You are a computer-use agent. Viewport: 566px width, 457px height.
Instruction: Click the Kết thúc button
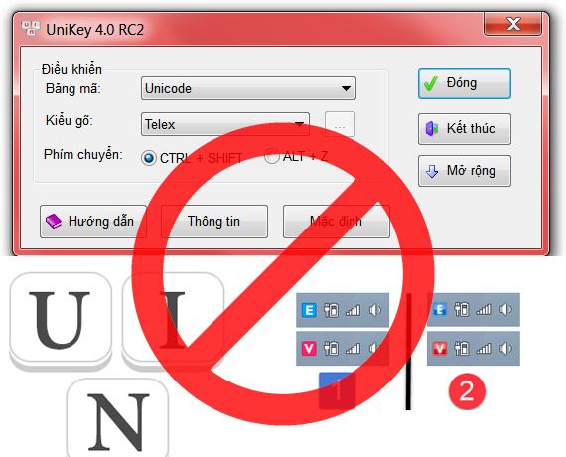[465, 129]
